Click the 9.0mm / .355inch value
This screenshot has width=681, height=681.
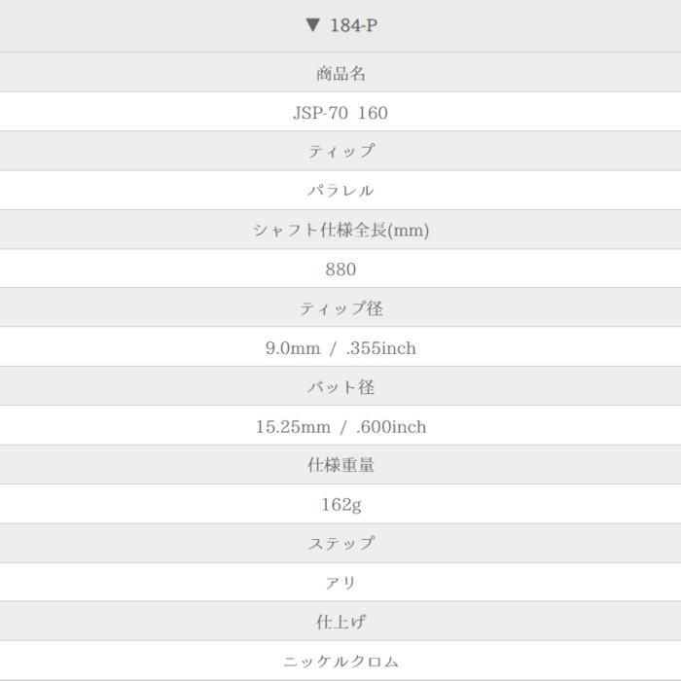point(340,348)
